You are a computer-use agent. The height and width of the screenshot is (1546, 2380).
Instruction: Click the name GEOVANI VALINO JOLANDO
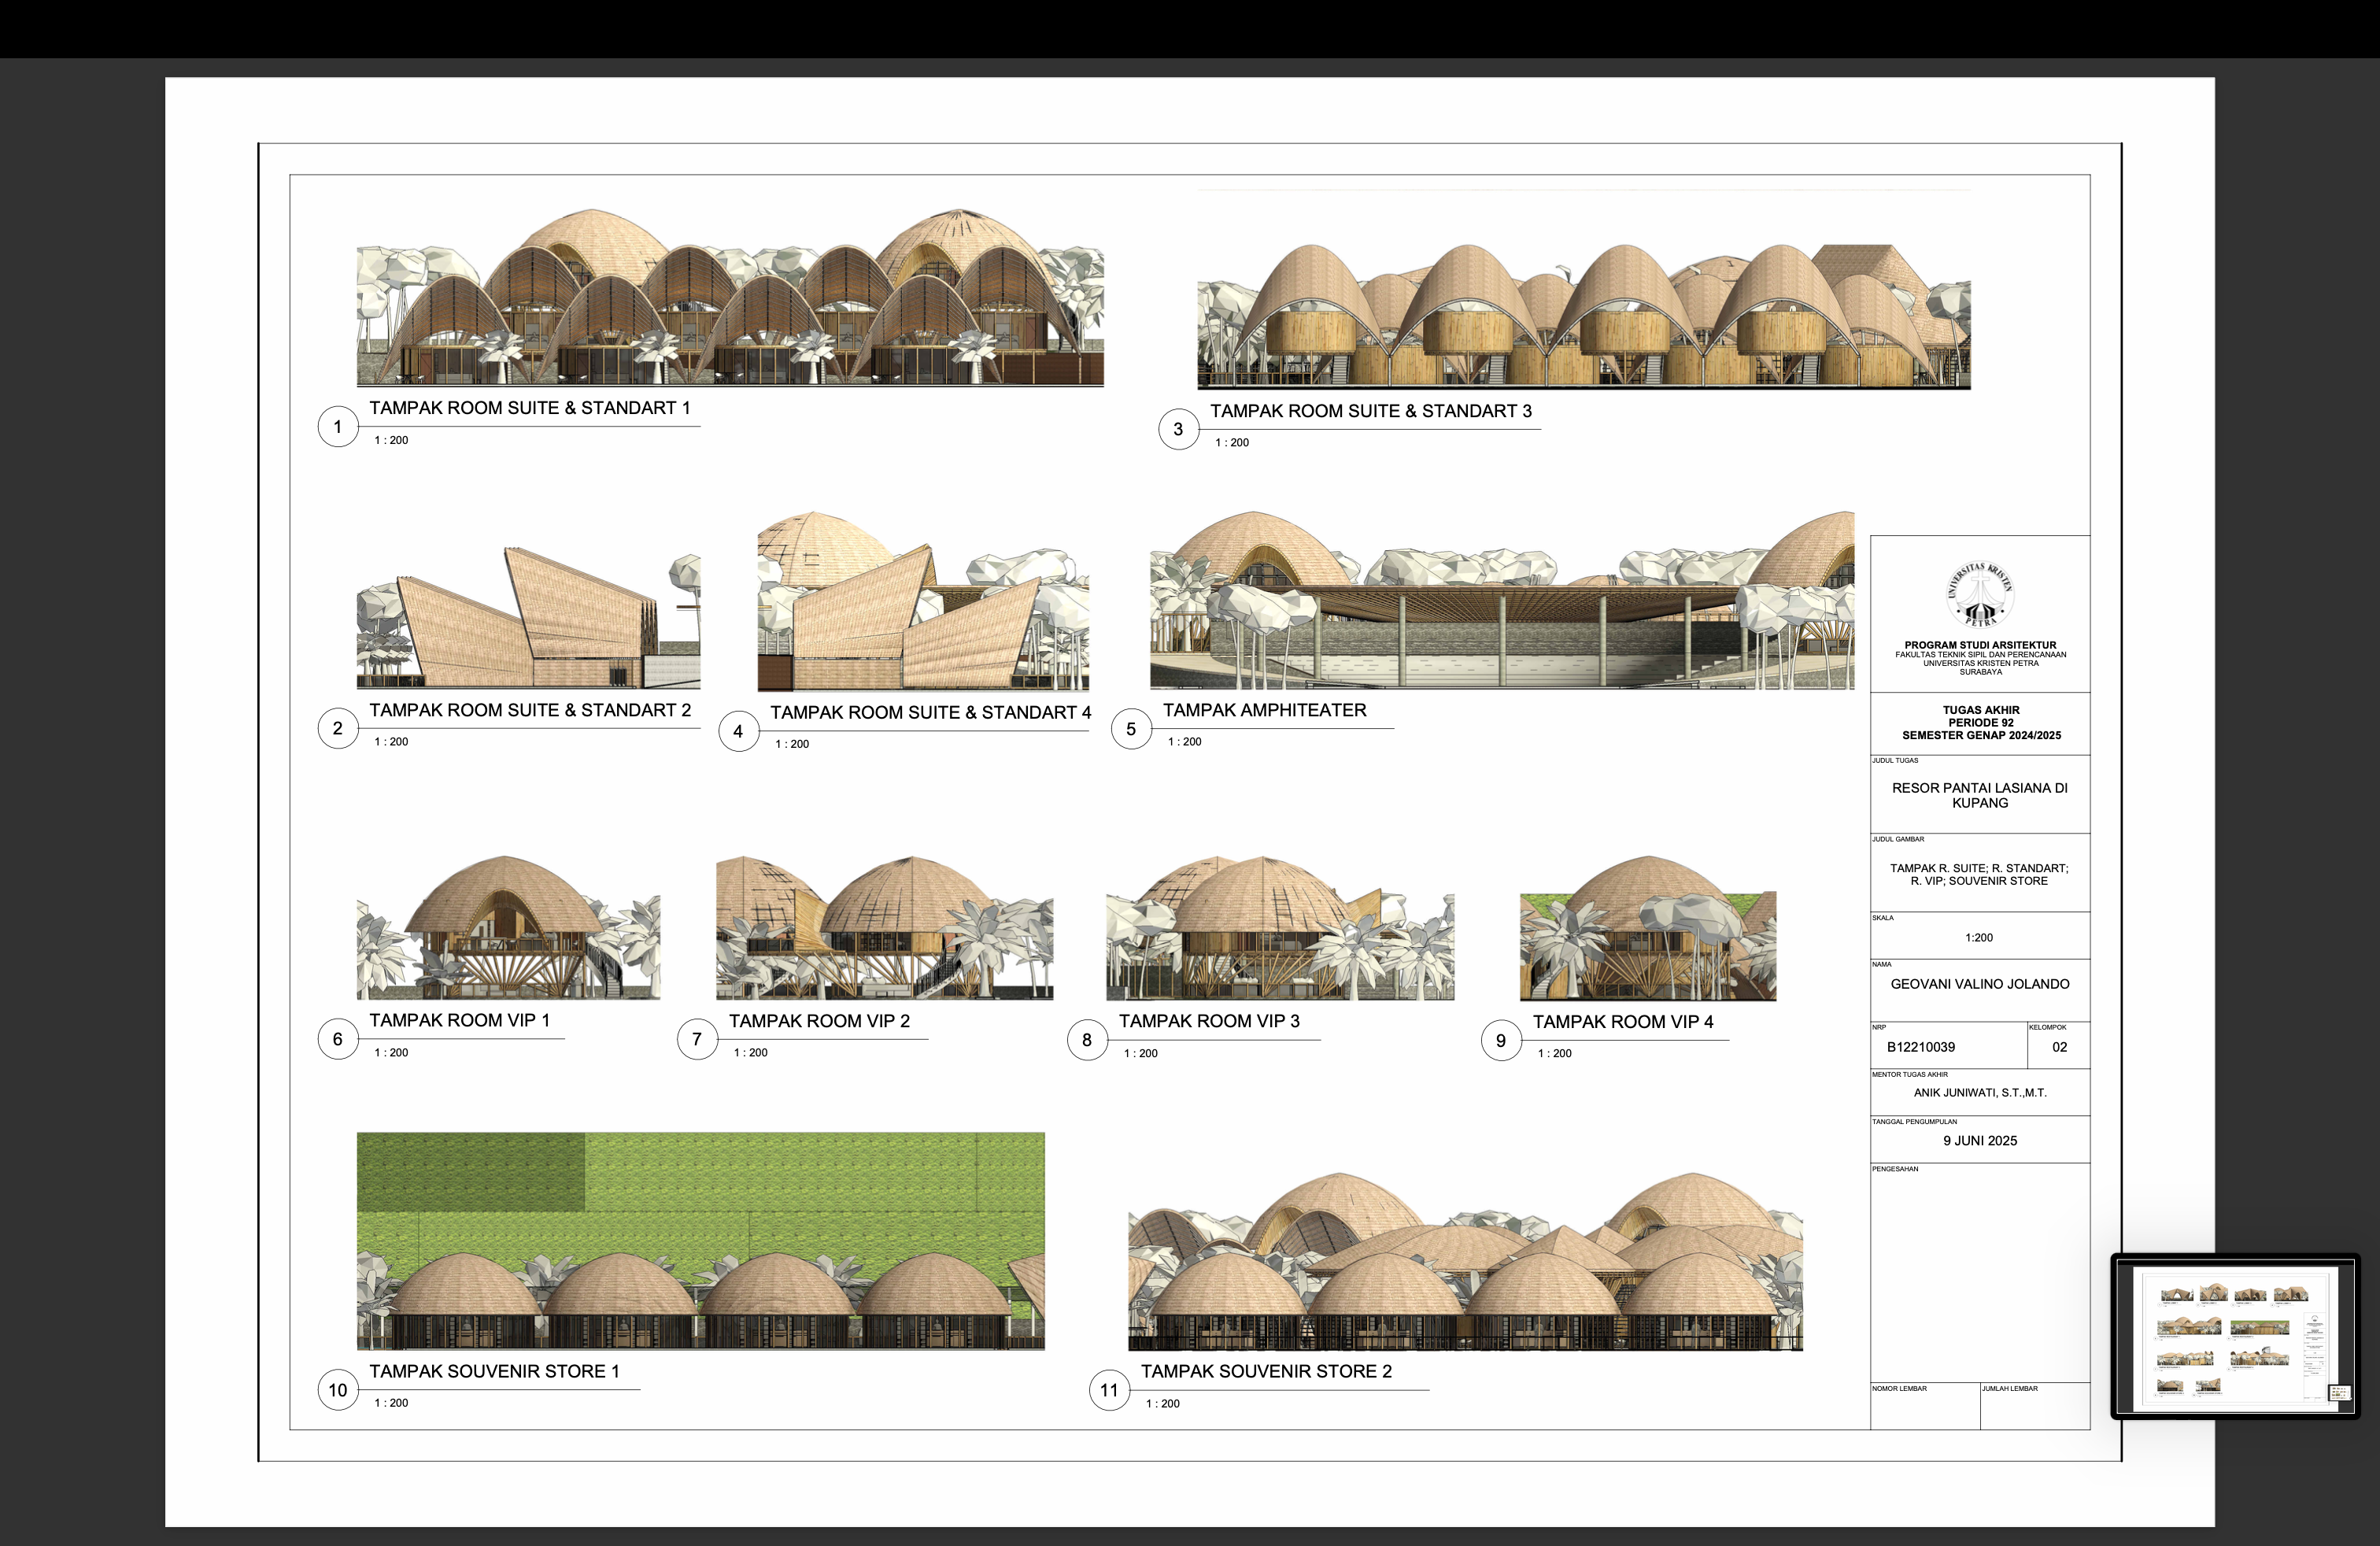click(1979, 984)
